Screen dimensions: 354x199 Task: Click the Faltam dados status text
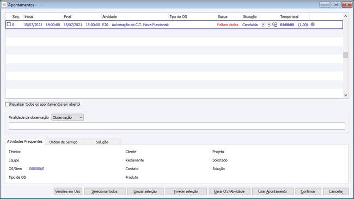click(228, 25)
